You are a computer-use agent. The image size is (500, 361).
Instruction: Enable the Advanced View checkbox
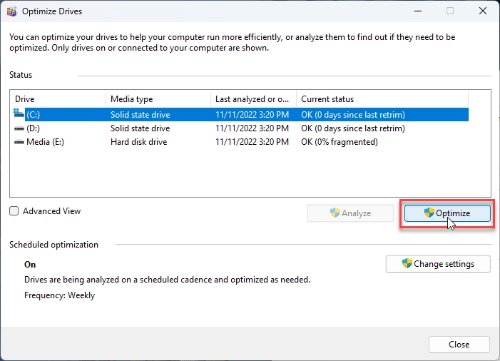click(14, 211)
